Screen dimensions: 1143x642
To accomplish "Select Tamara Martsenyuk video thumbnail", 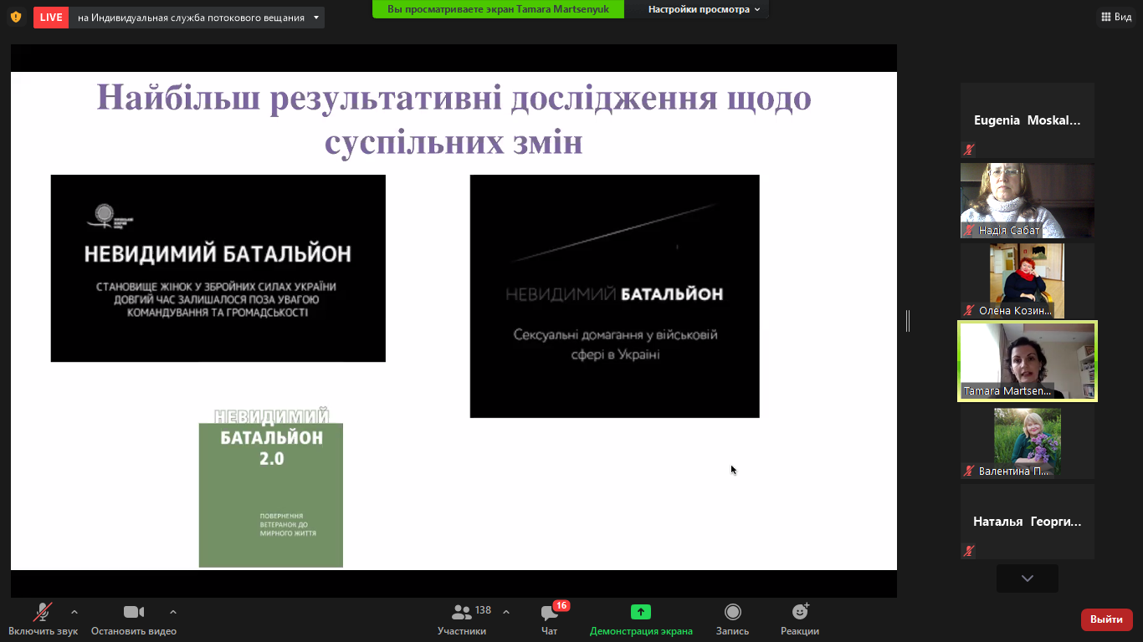I will click(x=1027, y=361).
